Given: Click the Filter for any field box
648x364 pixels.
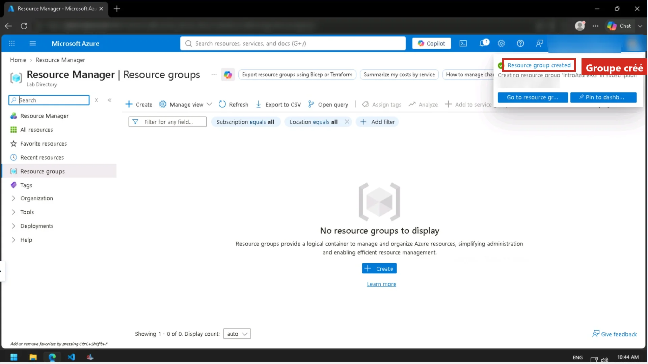Looking at the screenshot, I should click(167, 122).
